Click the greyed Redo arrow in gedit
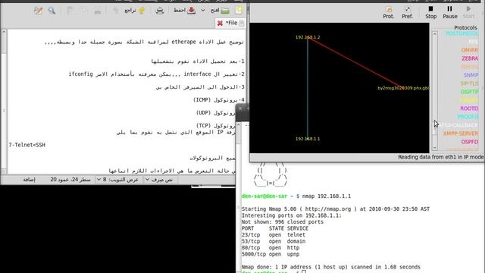Screen dimensions: 485x273 [116, 11]
